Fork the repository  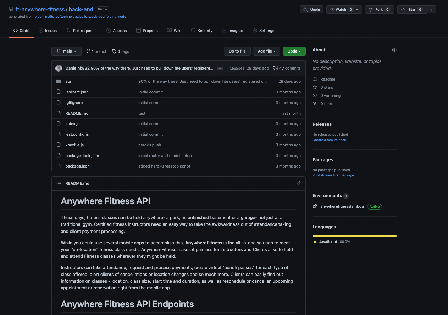(380, 10)
